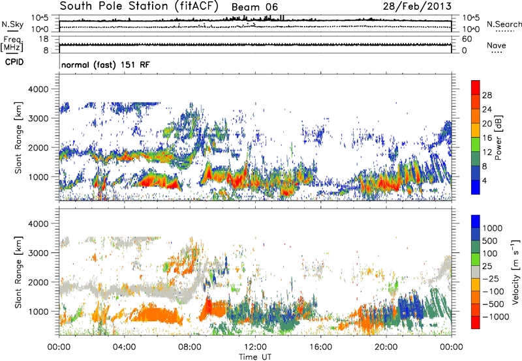
Task: Click the '08:00' time axis label
Action: click(190, 347)
